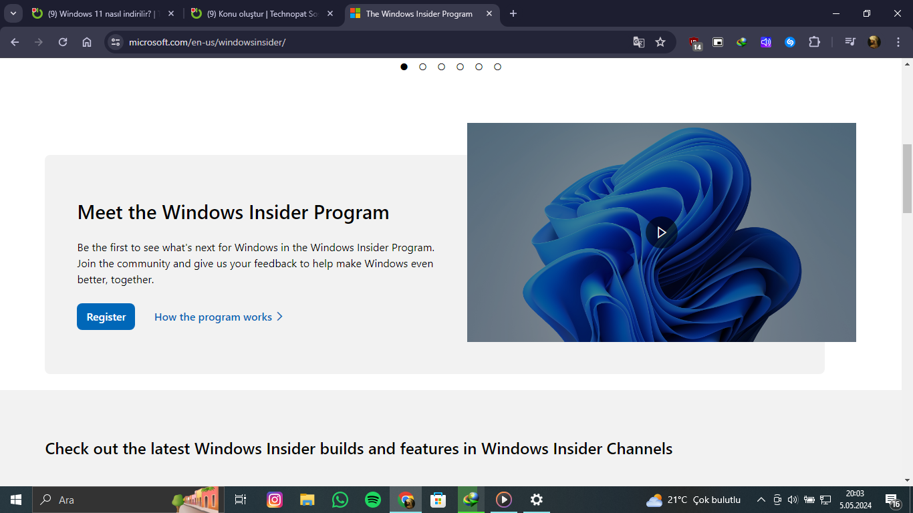Select the sixth carousel slide dot
The width and height of the screenshot is (913, 513).
(x=498, y=67)
